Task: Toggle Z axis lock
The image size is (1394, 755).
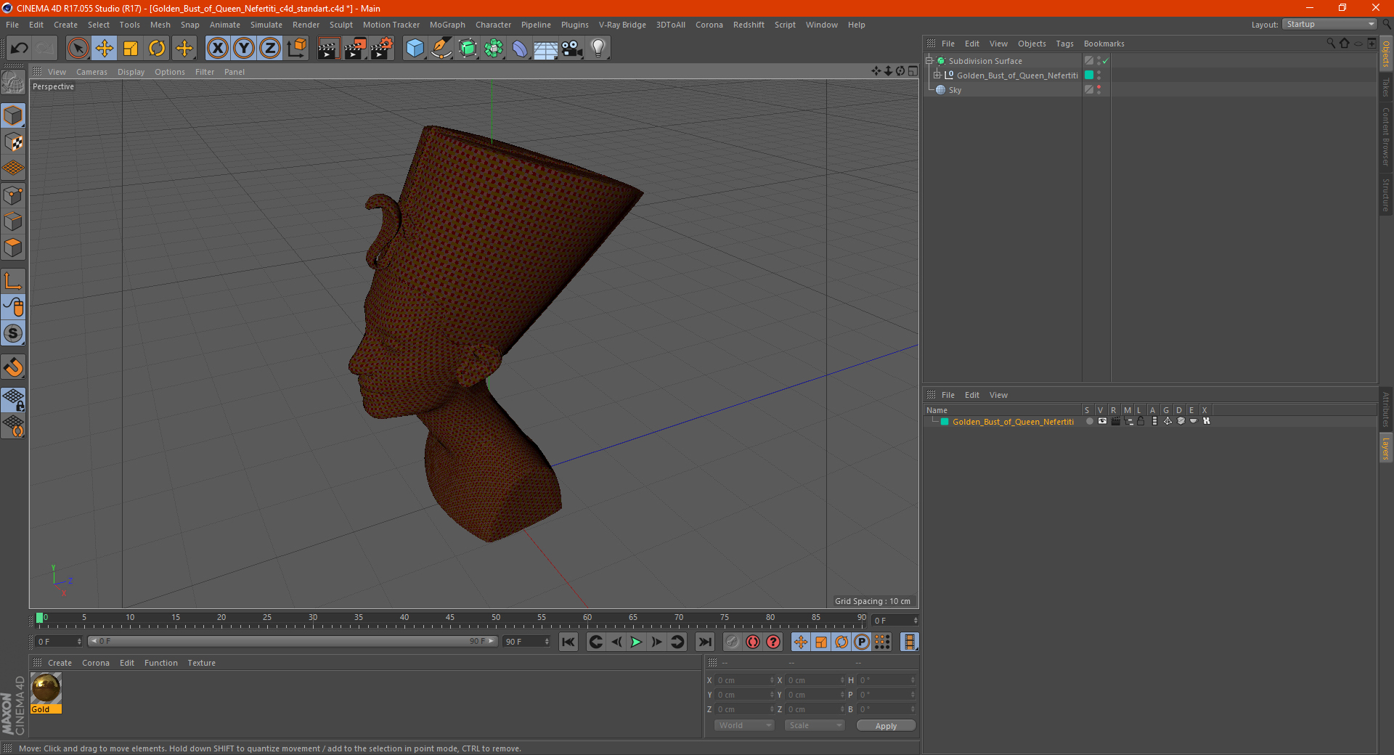Action: pos(270,49)
